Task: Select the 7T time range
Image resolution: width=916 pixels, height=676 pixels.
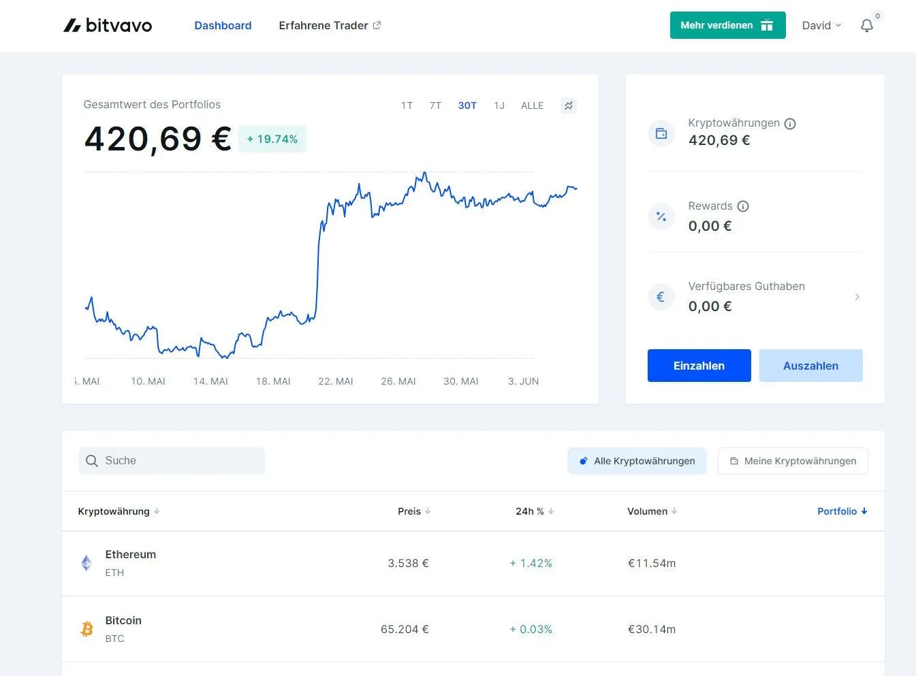Action: pos(435,106)
